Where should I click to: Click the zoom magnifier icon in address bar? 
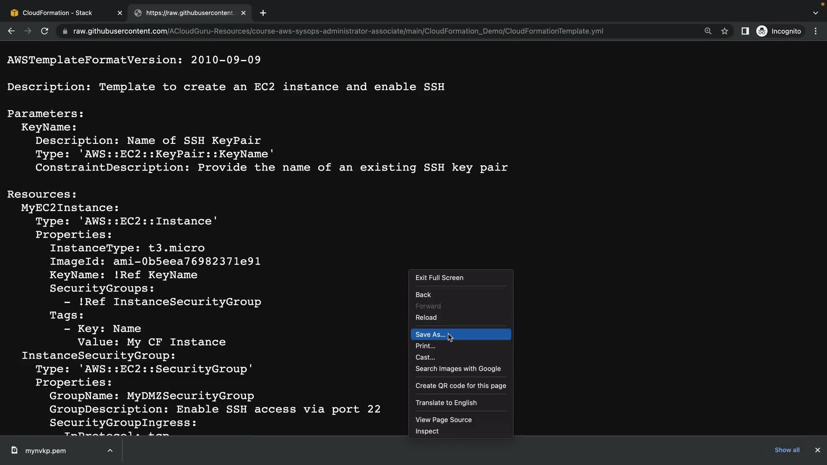[708, 31]
